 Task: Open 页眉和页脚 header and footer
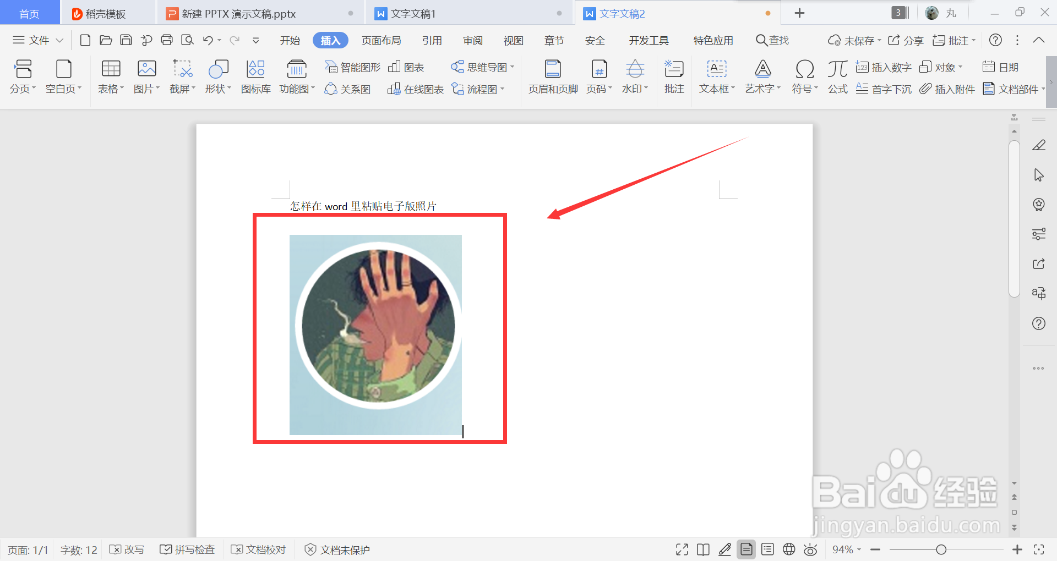[553, 76]
